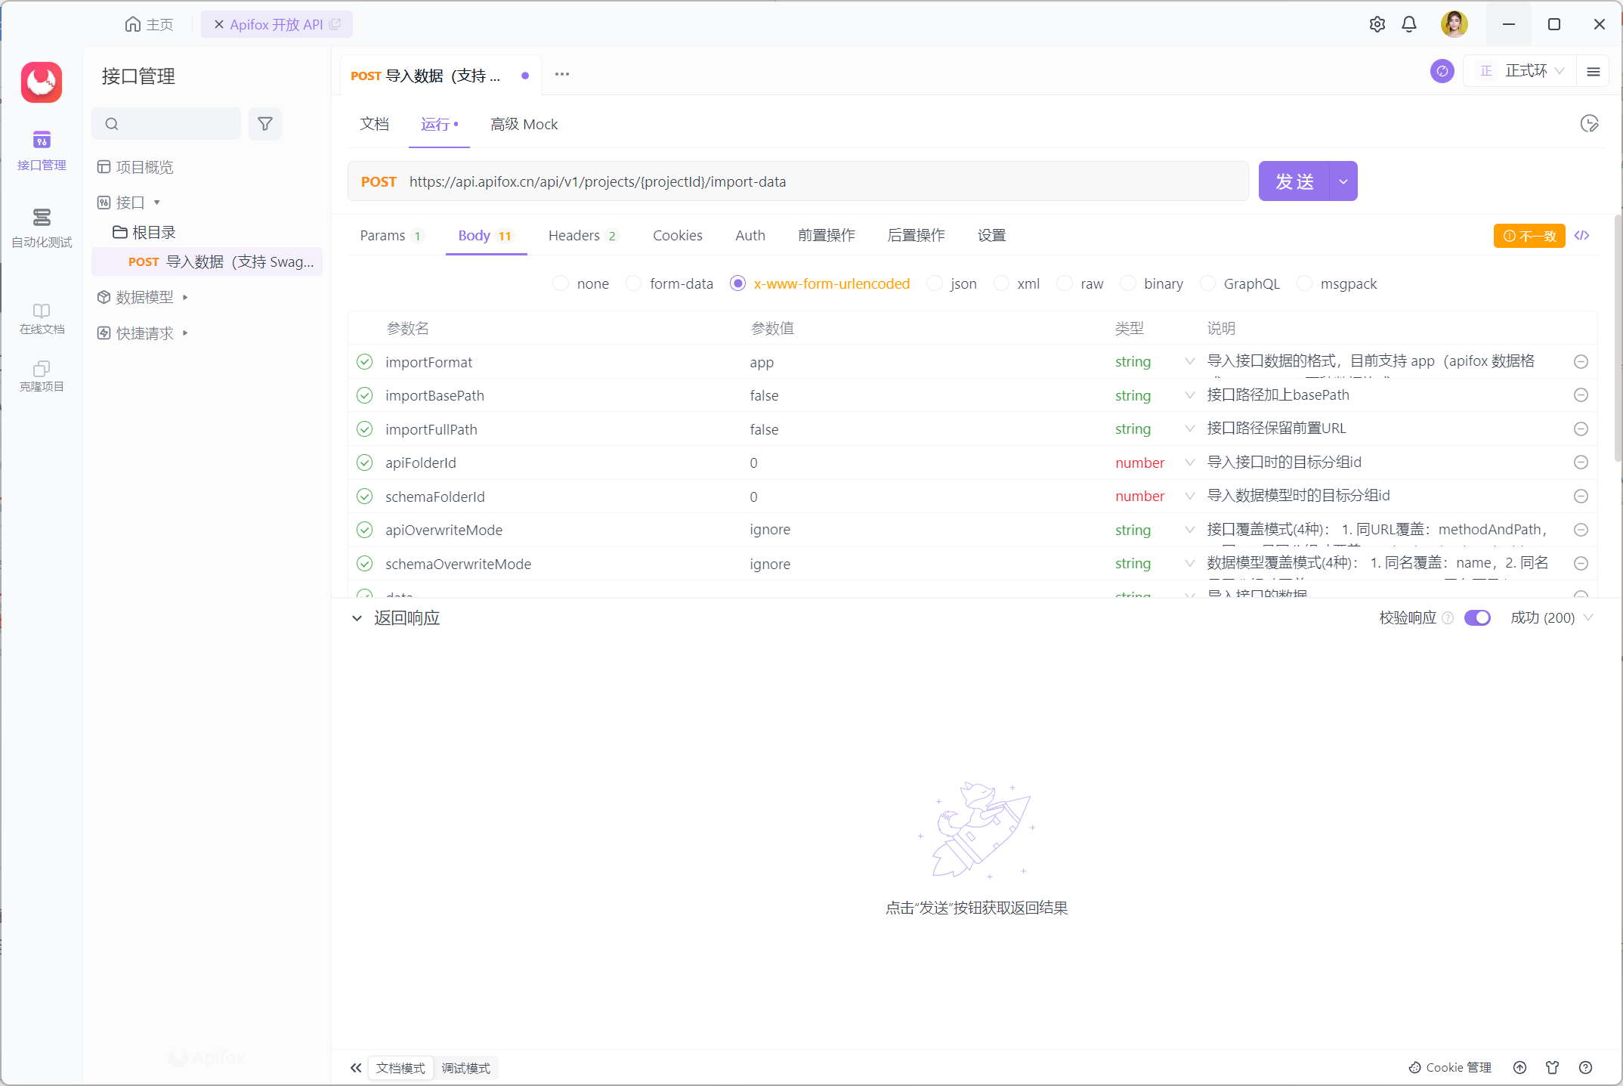
Task: Open Cookie 管理 at bottom bar
Action: 1450,1067
